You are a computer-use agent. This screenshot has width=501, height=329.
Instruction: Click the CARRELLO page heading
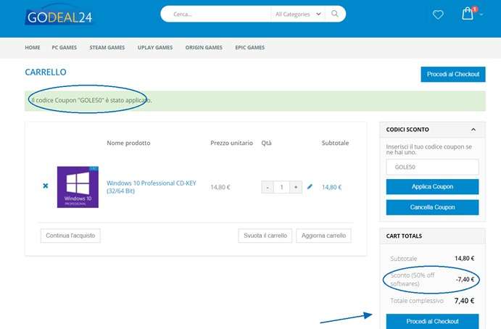(46, 72)
